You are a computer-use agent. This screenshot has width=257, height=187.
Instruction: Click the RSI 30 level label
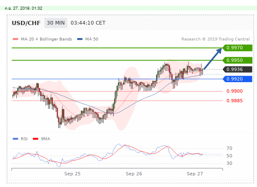point(229,164)
